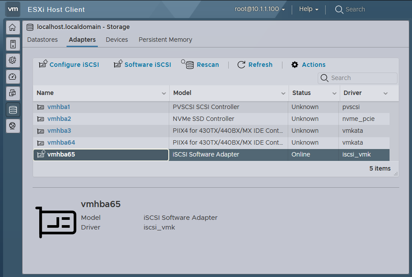412x277 pixels.
Task: Click the ESXi Host Client title
Action: click(x=56, y=10)
